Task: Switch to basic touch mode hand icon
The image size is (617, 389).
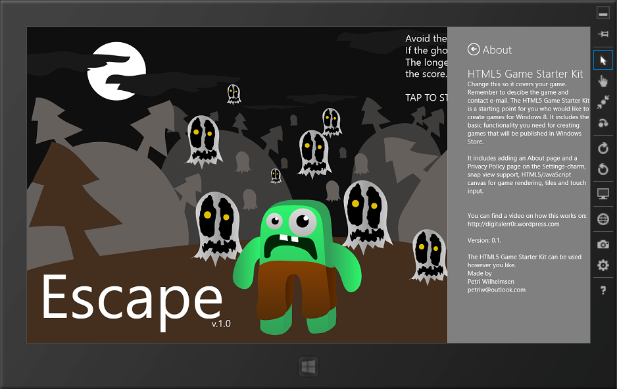Action: pos(603,81)
